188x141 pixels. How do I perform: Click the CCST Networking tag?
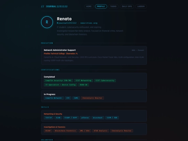(84, 80)
